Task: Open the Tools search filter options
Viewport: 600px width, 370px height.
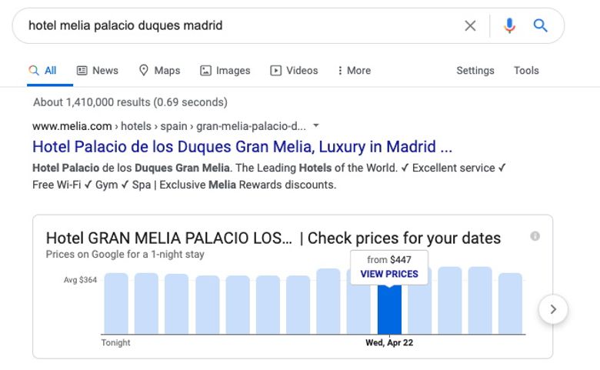Action: point(526,71)
